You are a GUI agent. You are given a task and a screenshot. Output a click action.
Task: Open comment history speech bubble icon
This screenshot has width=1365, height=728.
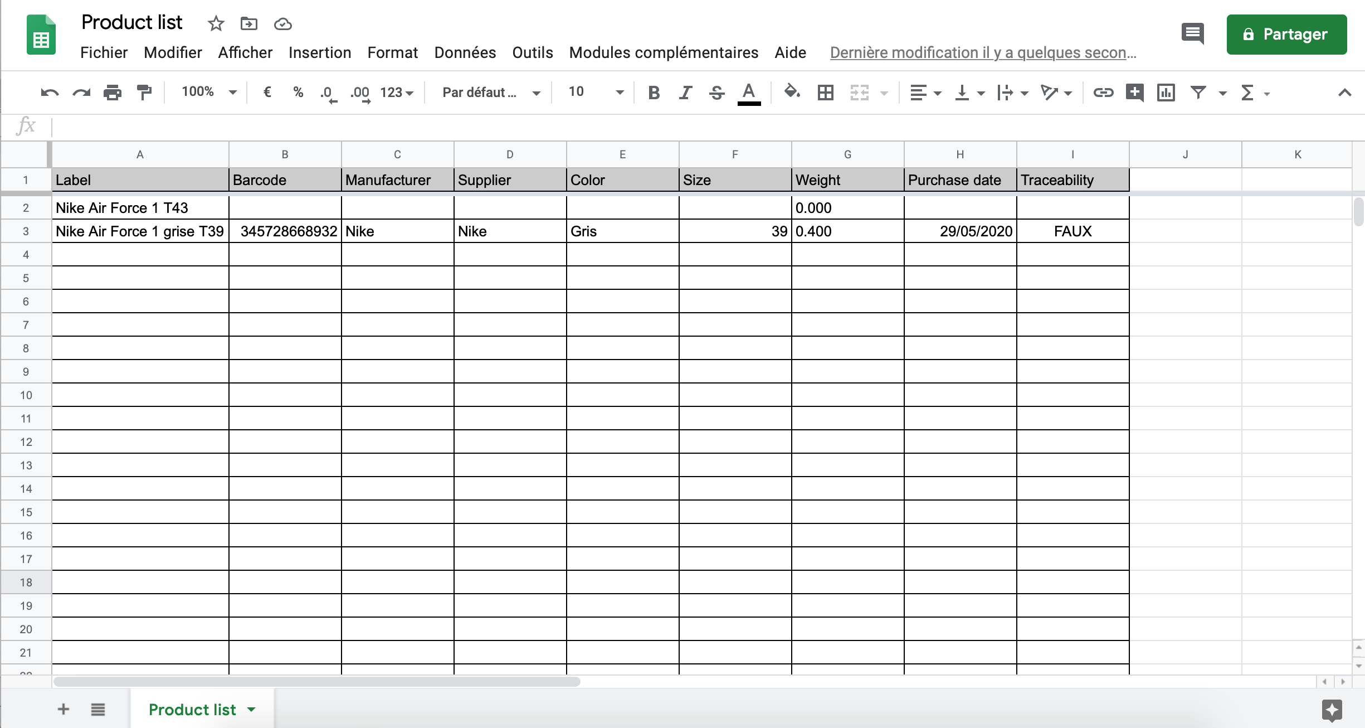1193,34
